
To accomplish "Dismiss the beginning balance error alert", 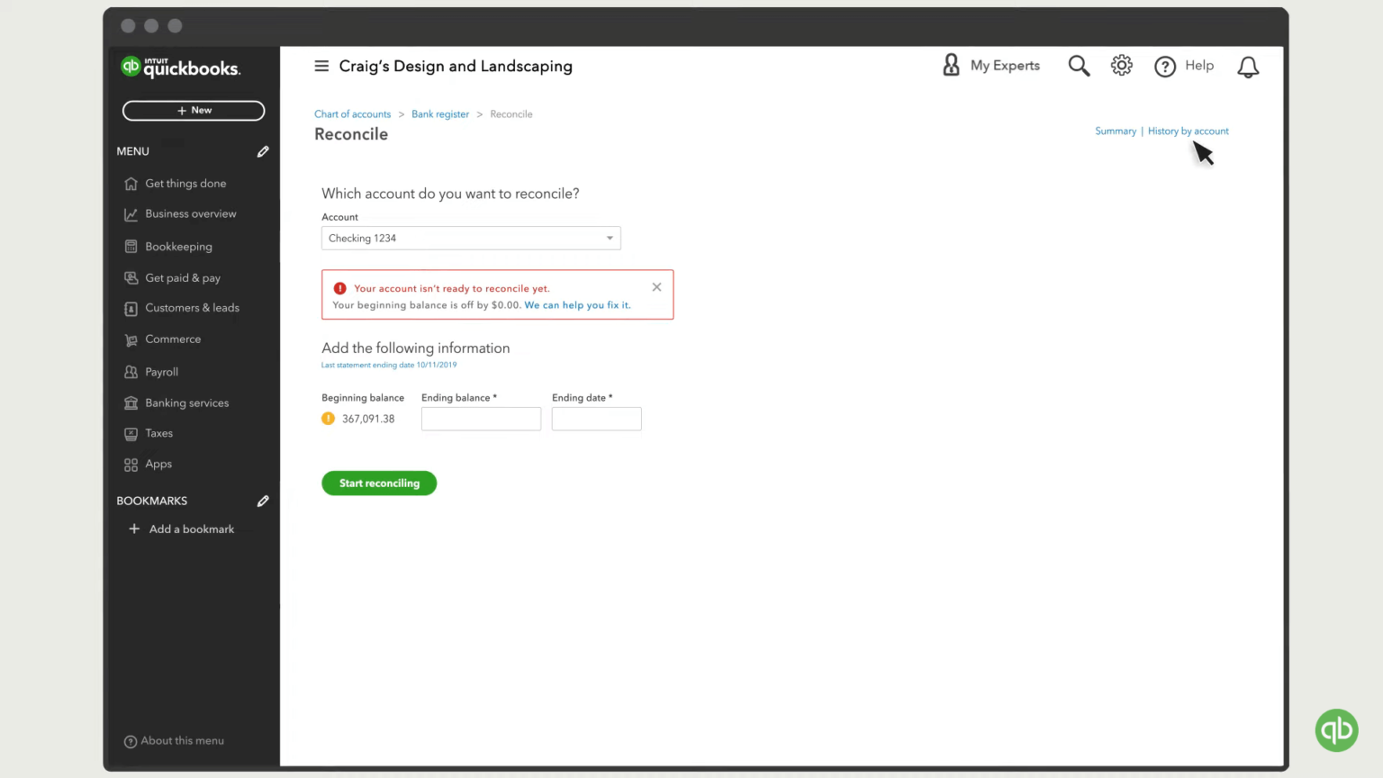I will tap(656, 286).
